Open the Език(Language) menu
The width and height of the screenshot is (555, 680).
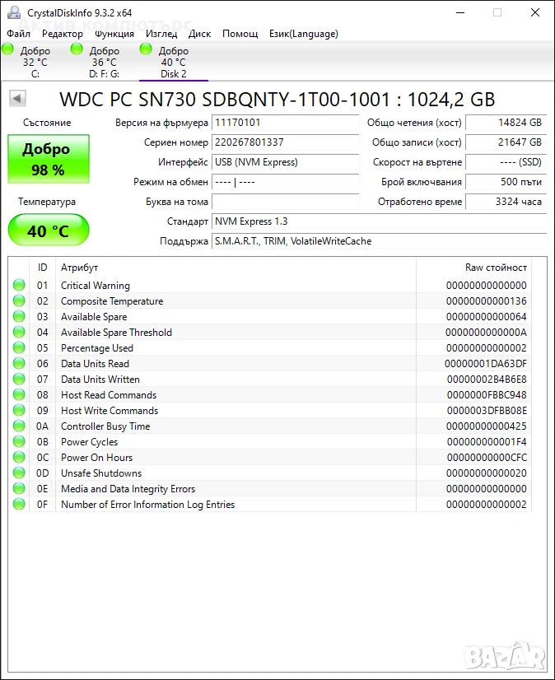pyautogui.click(x=304, y=34)
